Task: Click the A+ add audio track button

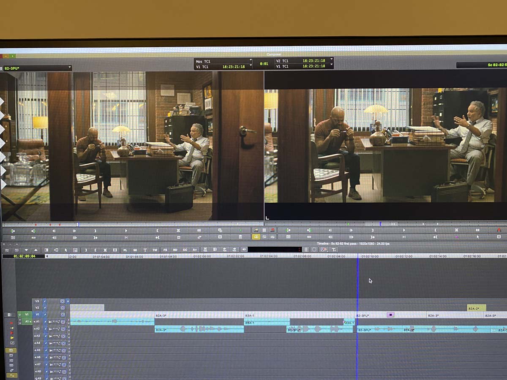Action: click(x=195, y=250)
